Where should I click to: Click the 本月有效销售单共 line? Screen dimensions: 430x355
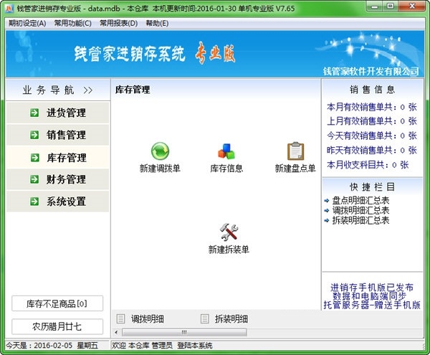pyautogui.click(x=372, y=107)
